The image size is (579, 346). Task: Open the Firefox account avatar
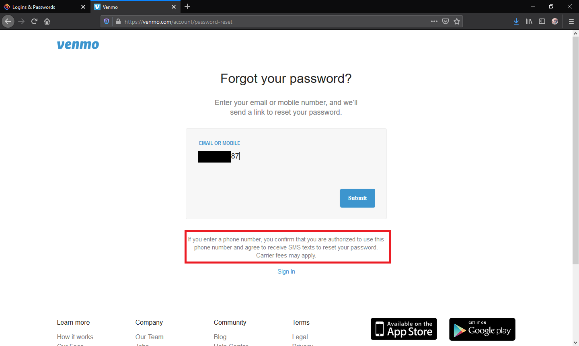(555, 21)
